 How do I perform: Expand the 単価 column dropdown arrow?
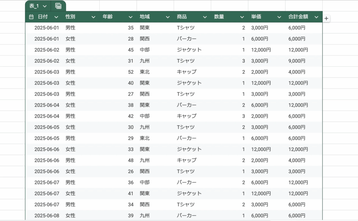(x=279, y=17)
